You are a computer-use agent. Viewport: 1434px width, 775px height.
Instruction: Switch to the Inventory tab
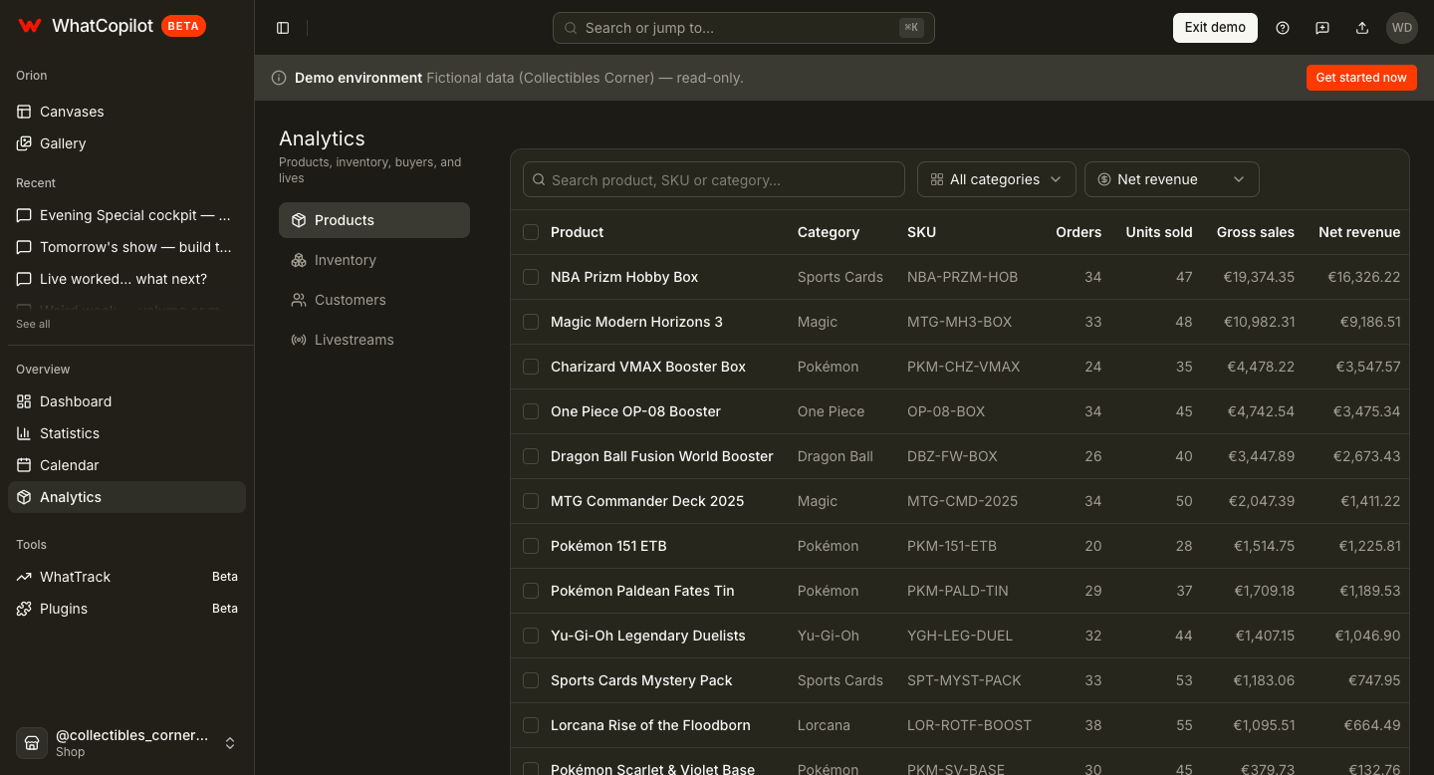pos(374,260)
